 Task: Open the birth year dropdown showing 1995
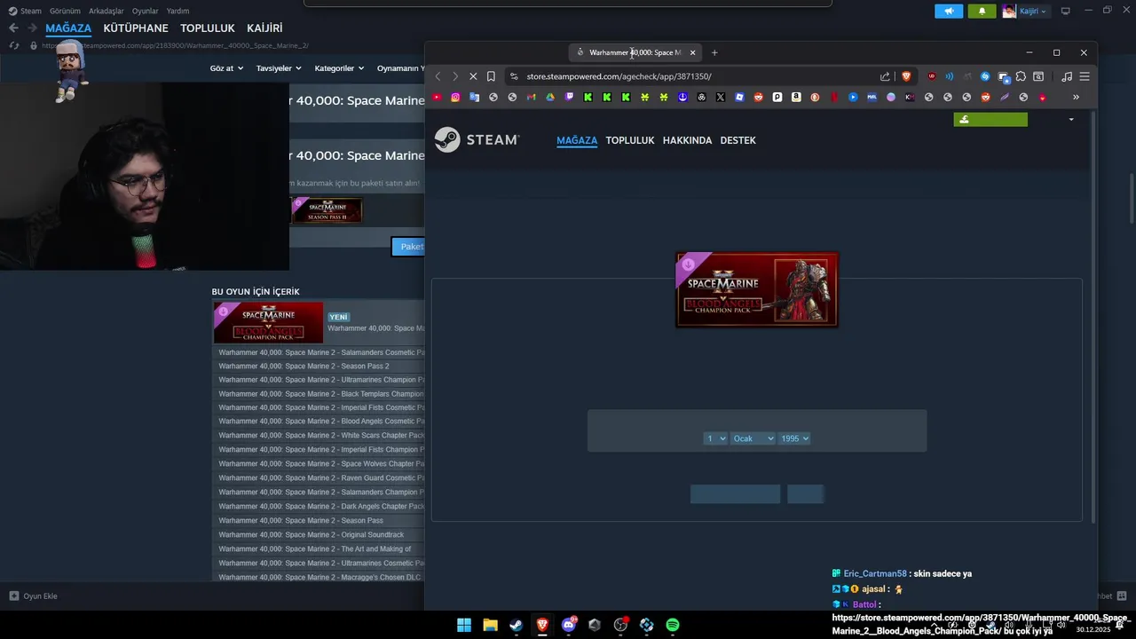click(794, 438)
